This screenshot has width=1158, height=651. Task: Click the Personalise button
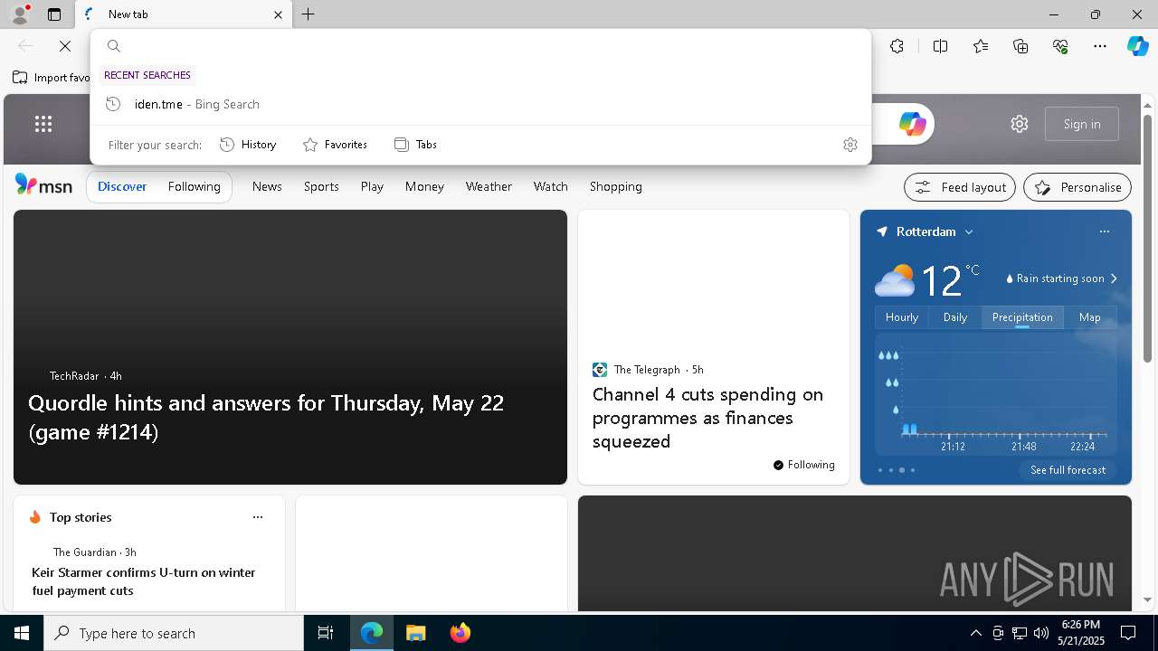(x=1077, y=187)
